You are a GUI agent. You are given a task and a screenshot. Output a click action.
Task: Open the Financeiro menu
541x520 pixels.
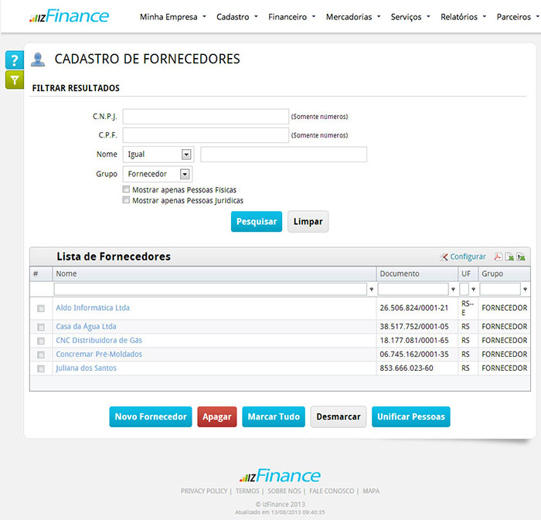point(292,17)
